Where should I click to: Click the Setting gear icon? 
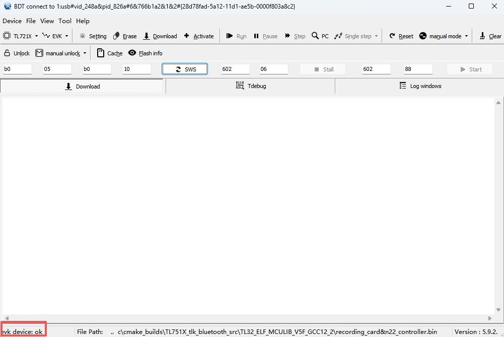tap(83, 36)
